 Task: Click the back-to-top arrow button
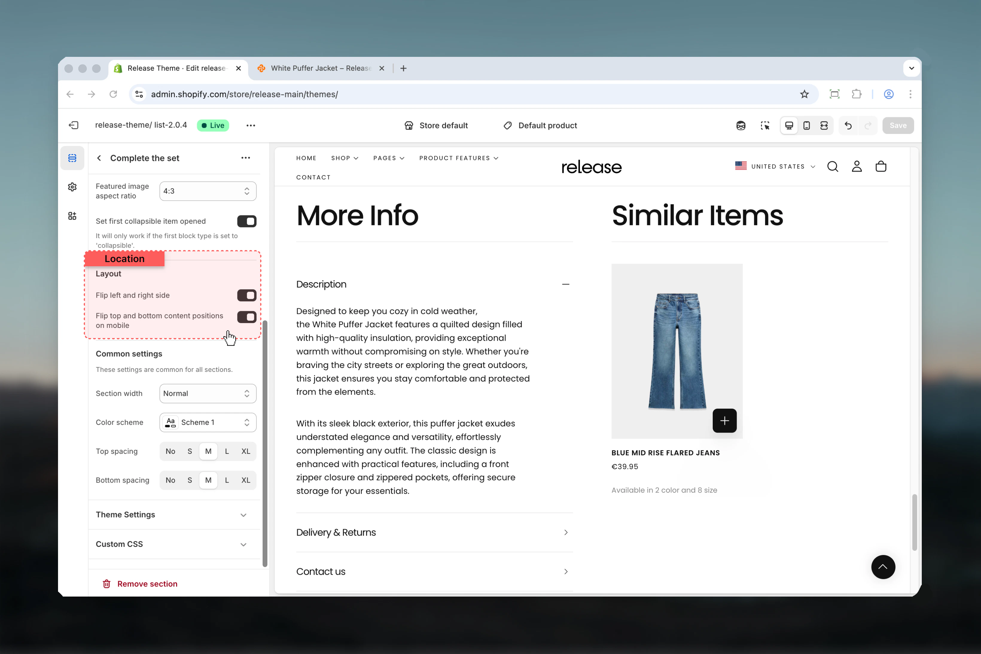[883, 567]
